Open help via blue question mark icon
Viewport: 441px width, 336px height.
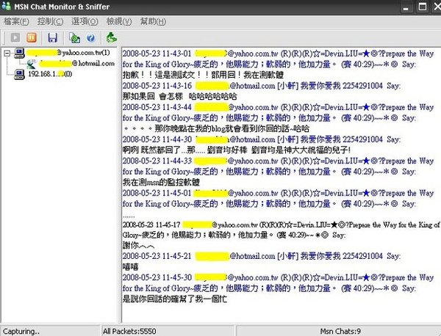click(90, 38)
